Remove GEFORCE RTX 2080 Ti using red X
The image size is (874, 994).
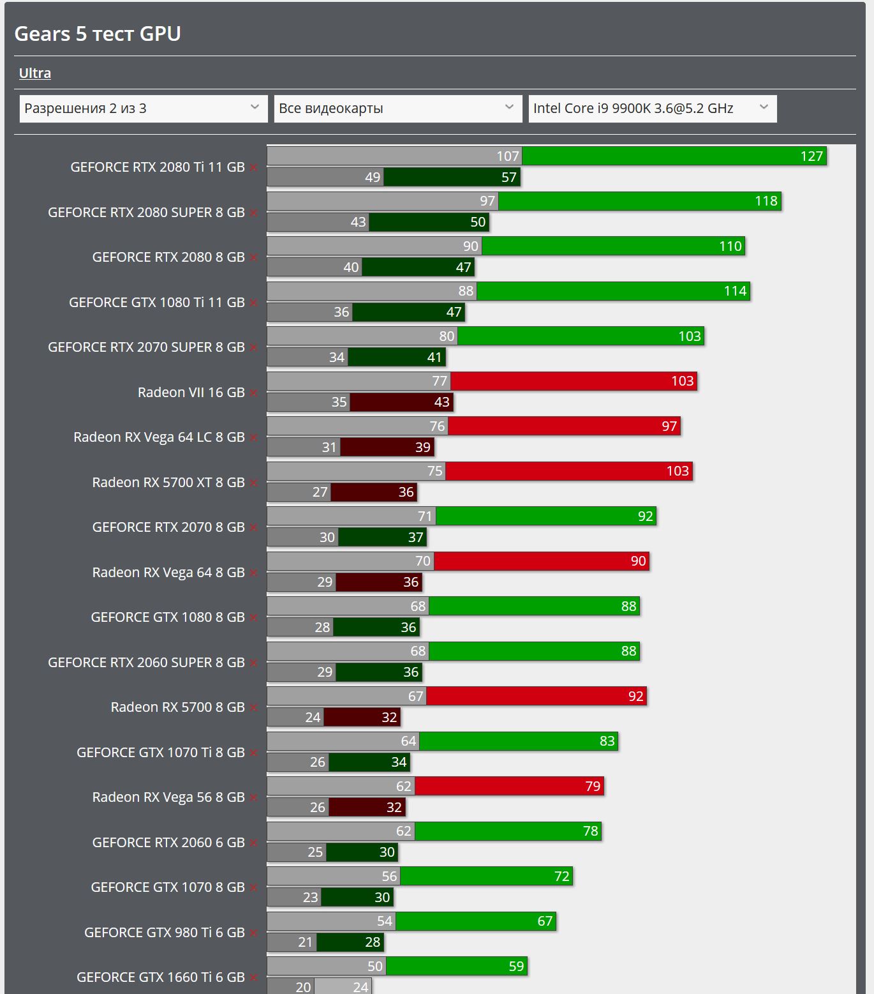[x=253, y=167]
